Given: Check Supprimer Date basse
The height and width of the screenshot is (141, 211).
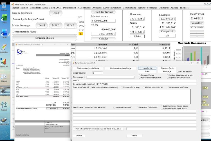Looking at the screenshot, I should point(138,107).
